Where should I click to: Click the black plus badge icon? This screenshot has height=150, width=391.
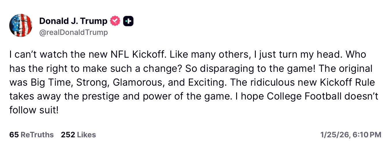tap(128, 21)
